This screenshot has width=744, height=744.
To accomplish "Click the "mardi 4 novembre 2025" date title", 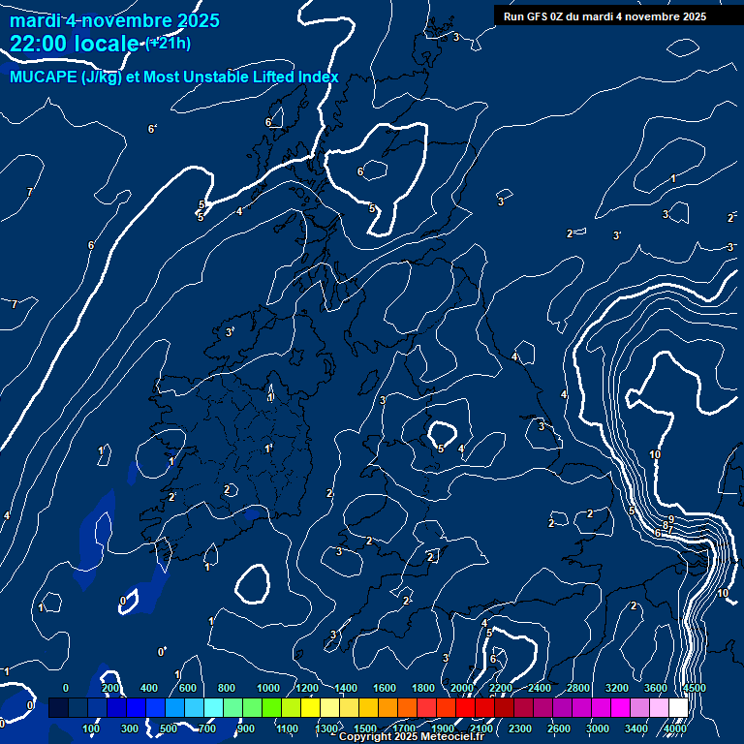I will 114,20.
